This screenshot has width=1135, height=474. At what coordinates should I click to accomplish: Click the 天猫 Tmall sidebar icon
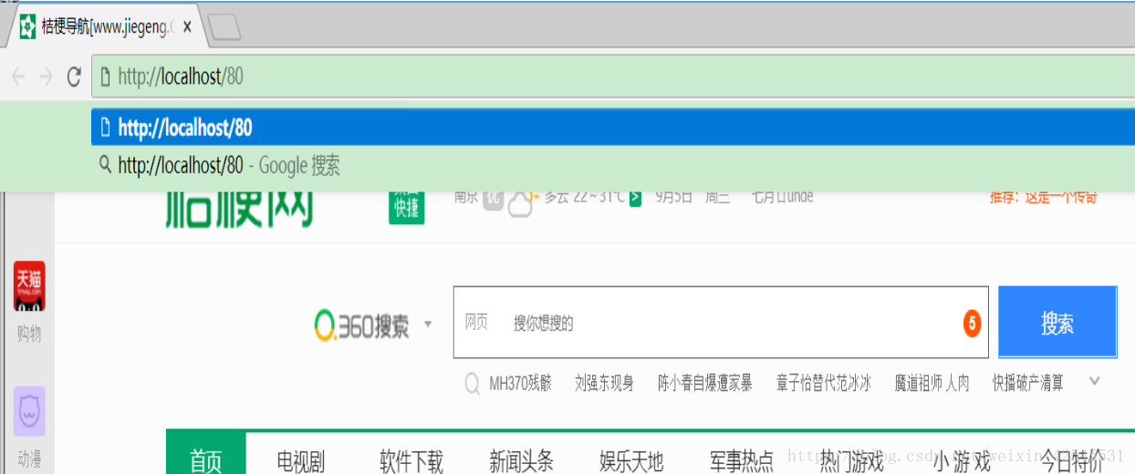coord(29,286)
